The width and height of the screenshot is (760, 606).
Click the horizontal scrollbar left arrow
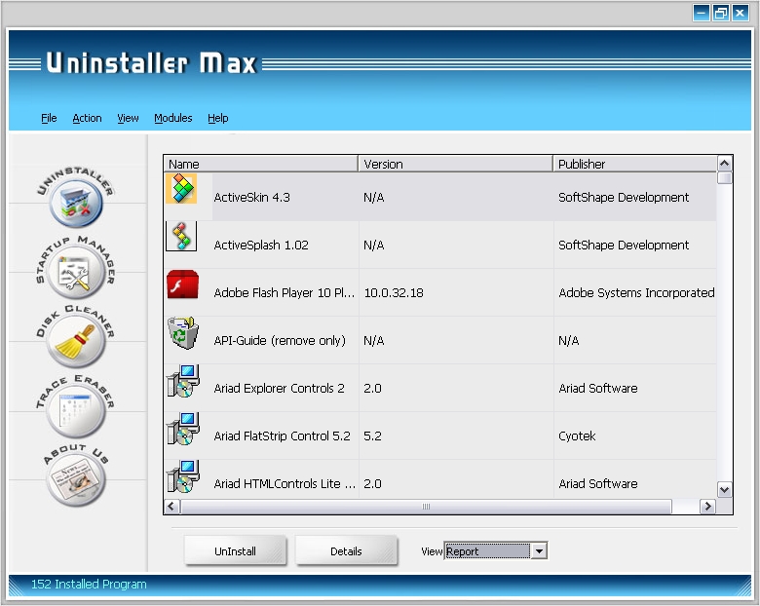[x=171, y=506]
